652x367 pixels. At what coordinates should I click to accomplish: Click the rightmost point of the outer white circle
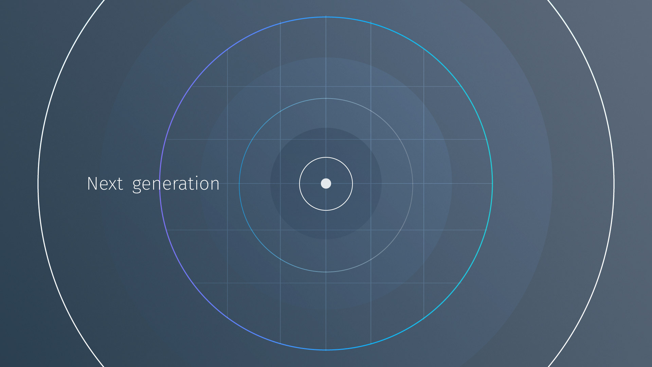614,183
